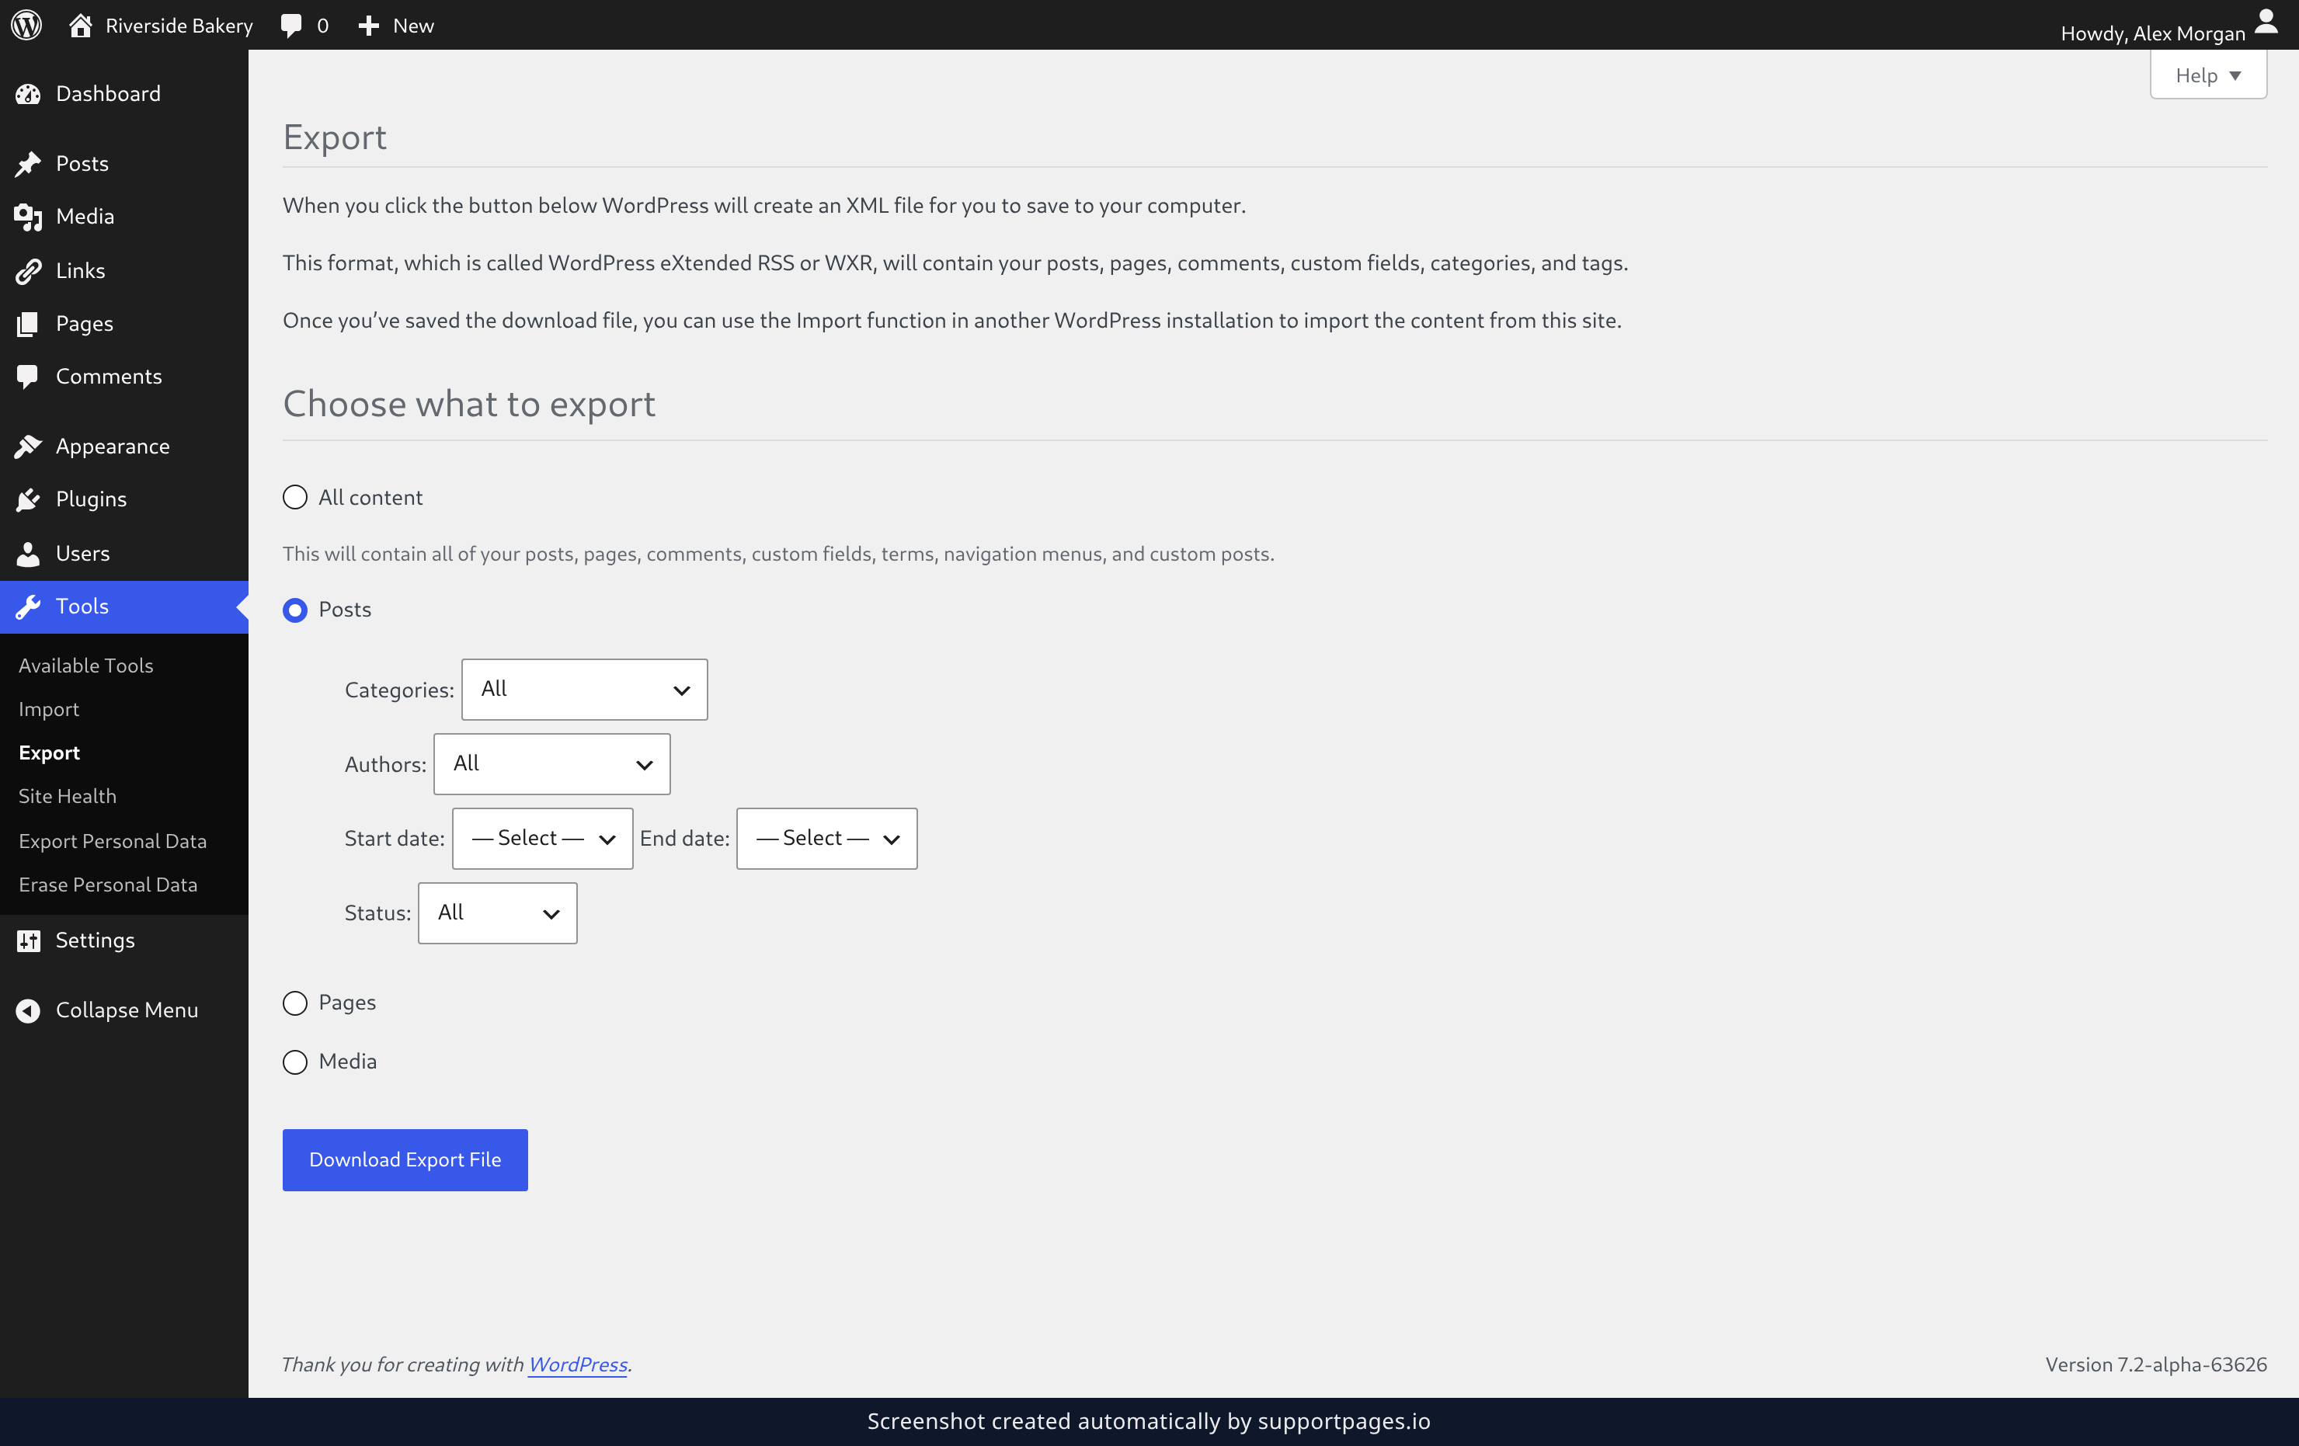The height and width of the screenshot is (1446, 2299).
Task: Click the Version 7.2-alpha-63626 text
Action: pos(2156,1364)
